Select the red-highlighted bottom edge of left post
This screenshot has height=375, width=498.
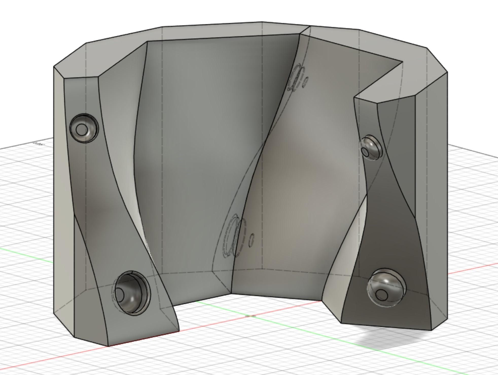(144, 338)
